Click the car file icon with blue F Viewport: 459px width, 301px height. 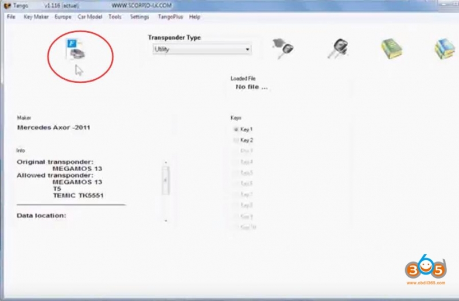click(x=76, y=49)
